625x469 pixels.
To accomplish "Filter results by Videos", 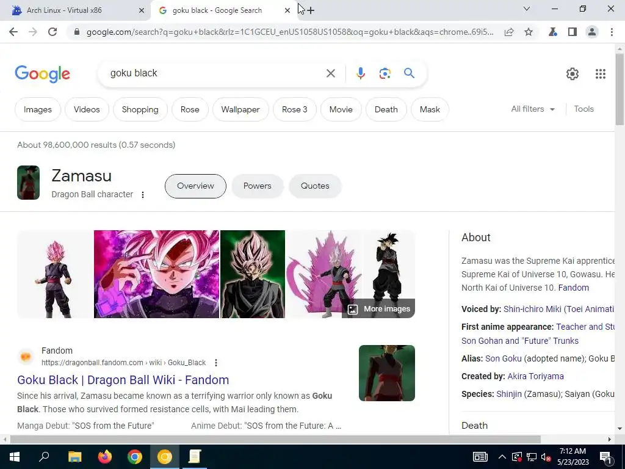I will pyautogui.click(x=87, y=109).
